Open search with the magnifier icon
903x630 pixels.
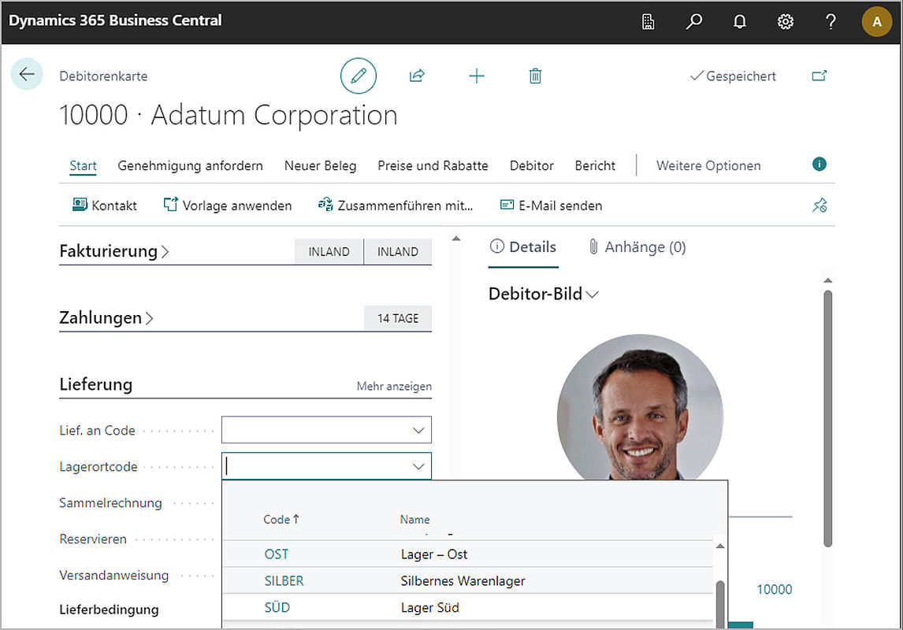(x=694, y=22)
